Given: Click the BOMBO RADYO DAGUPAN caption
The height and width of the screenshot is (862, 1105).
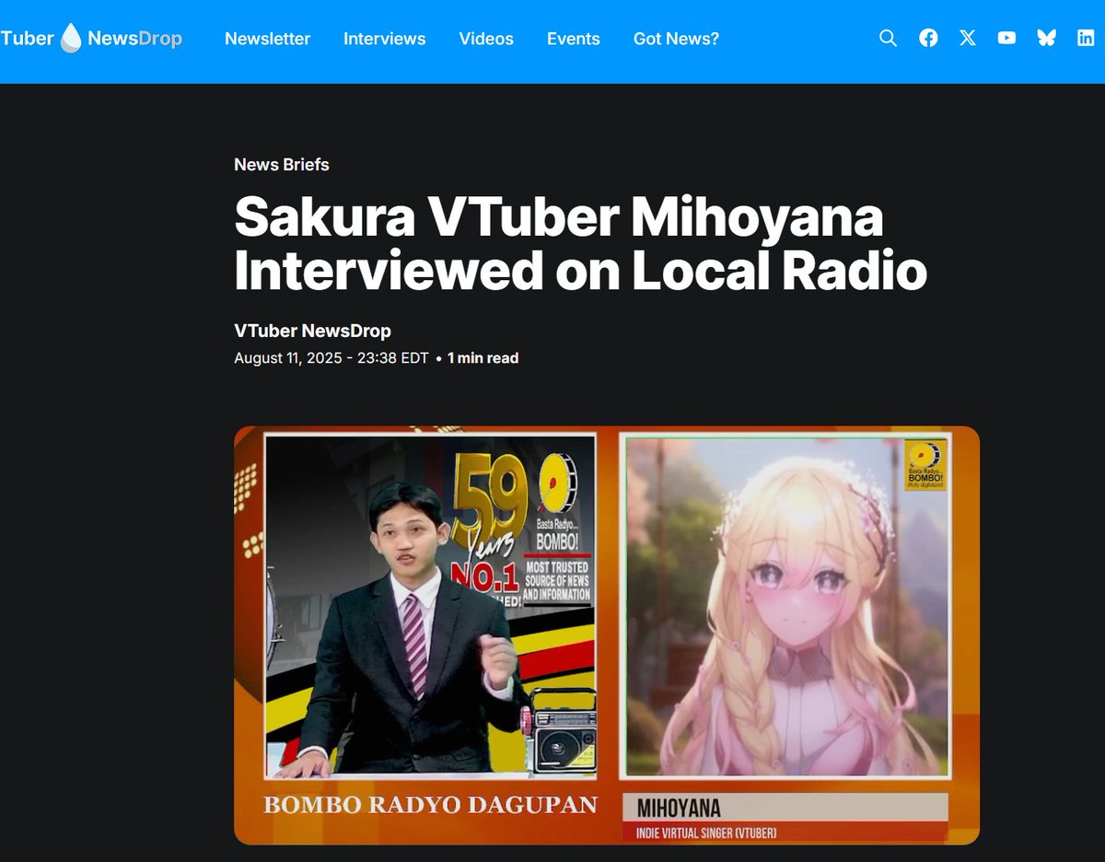Looking at the screenshot, I should point(430,805).
